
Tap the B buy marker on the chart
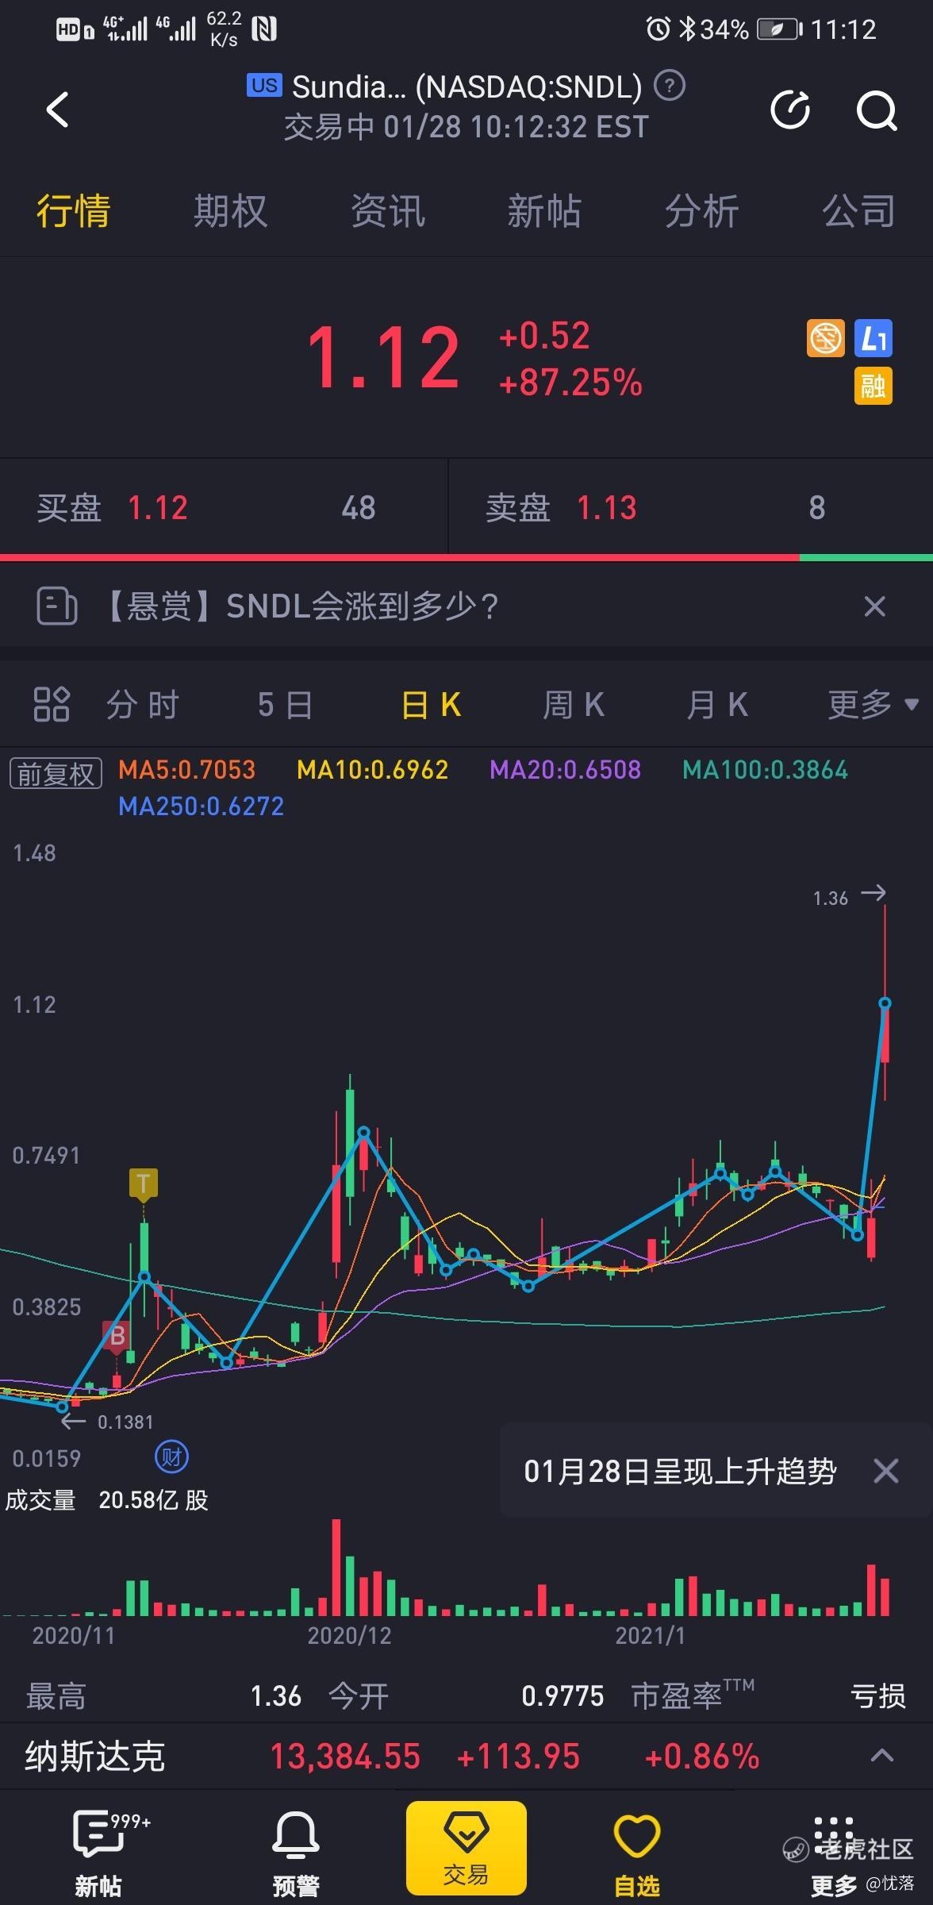click(117, 1337)
